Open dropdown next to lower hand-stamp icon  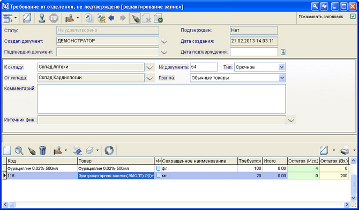pyautogui.click(x=66, y=151)
